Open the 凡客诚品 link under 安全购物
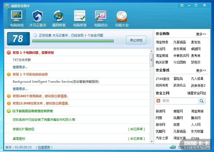Image resolution: width=214 pixels, height=152 pixels. click(x=180, y=42)
